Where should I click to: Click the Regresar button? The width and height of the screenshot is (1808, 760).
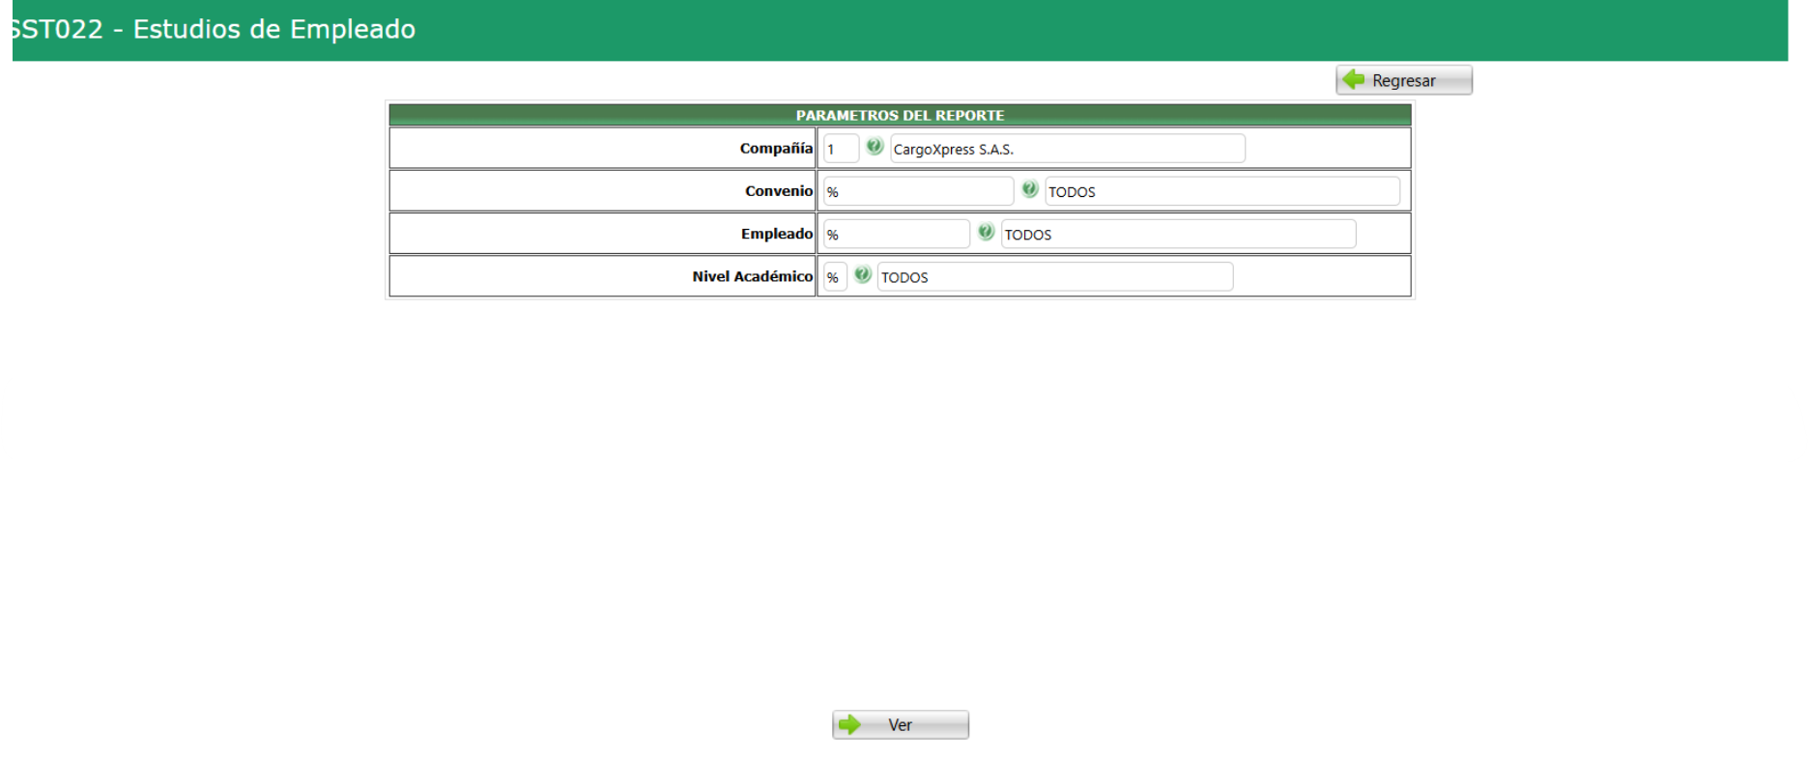tap(1404, 80)
